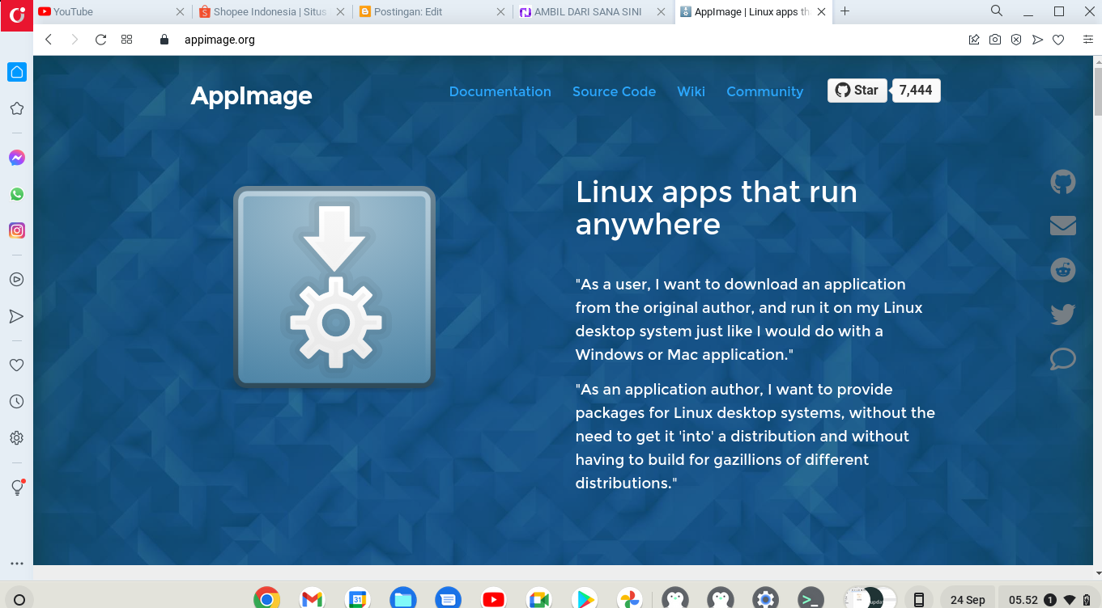Open Opera settings gear in the sidebar

tap(16, 438)
